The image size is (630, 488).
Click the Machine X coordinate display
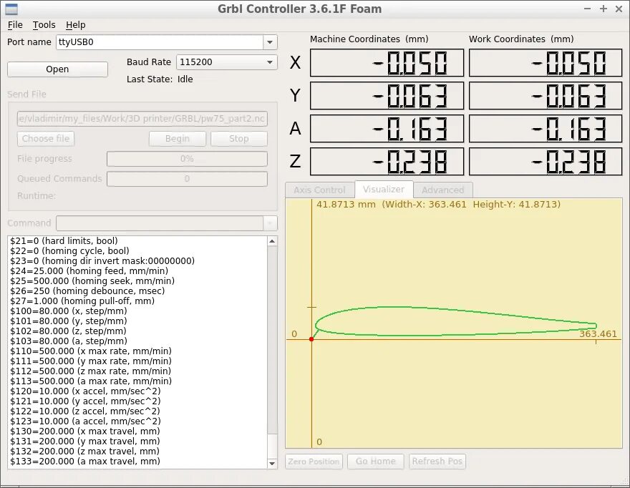pos(387,63)
